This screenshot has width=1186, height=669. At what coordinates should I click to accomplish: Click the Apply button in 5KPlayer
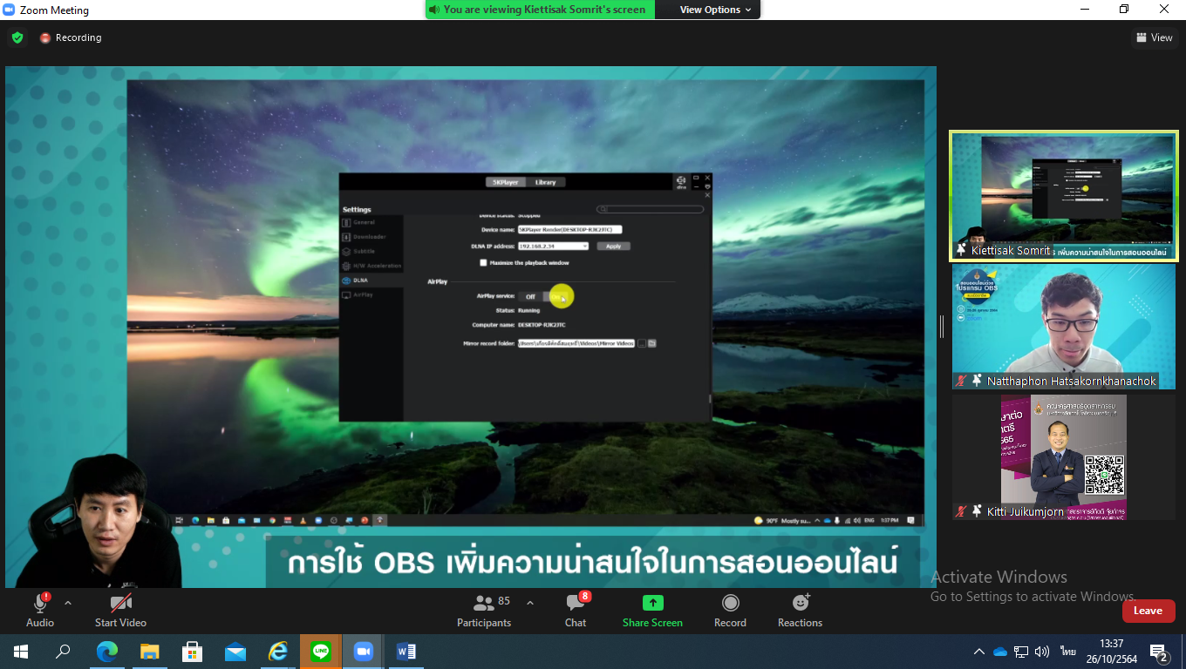613,247
